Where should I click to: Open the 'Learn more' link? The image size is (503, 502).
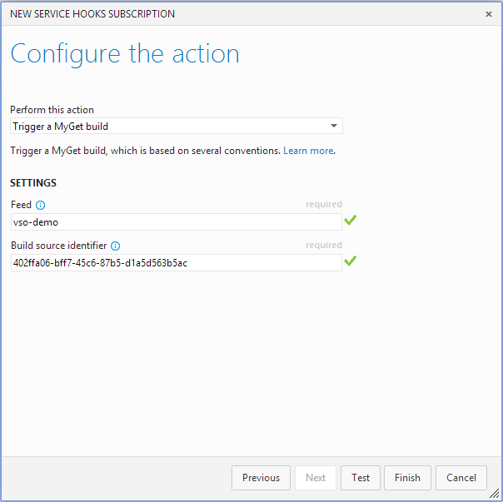click(x=308, y=151)
